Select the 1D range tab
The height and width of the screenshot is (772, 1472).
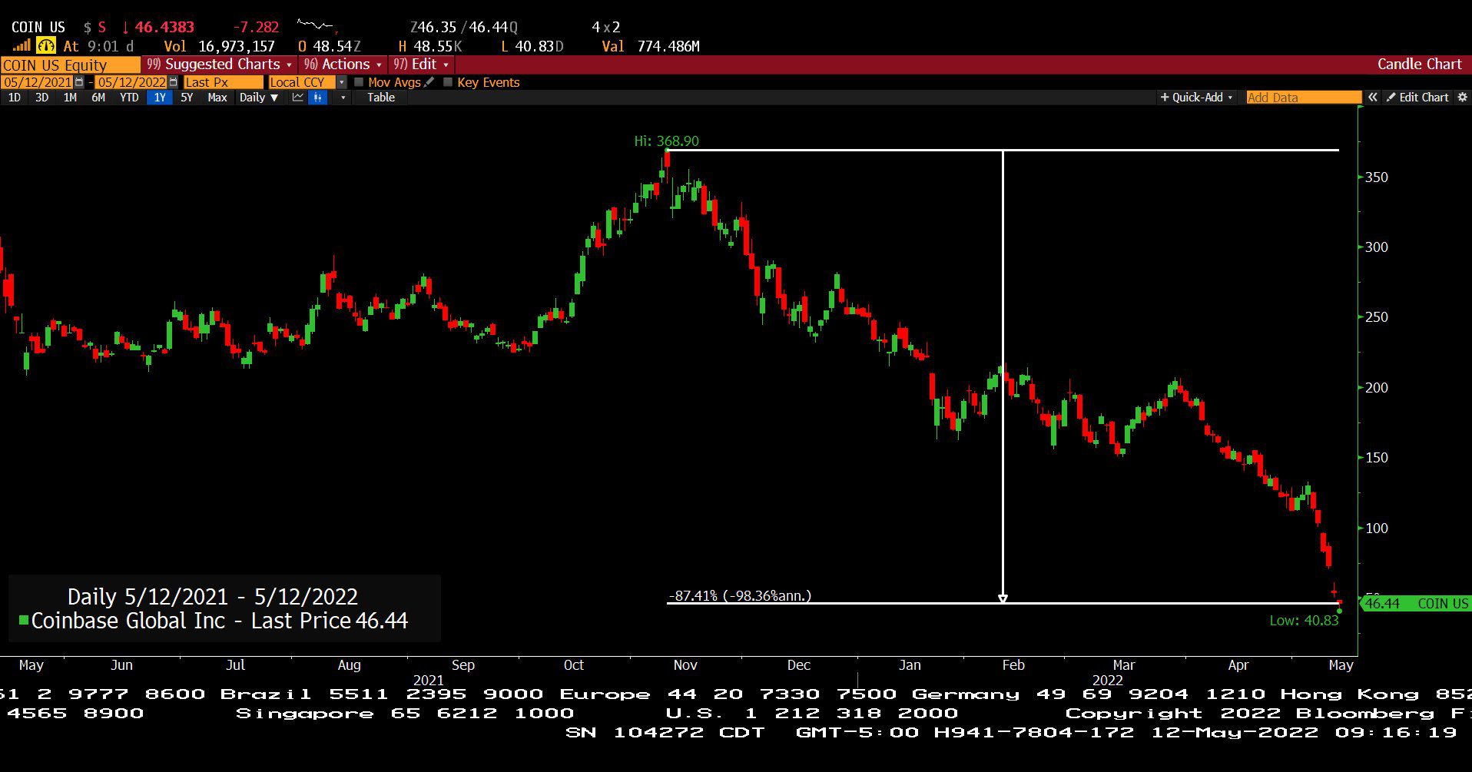tap(14, 98)
